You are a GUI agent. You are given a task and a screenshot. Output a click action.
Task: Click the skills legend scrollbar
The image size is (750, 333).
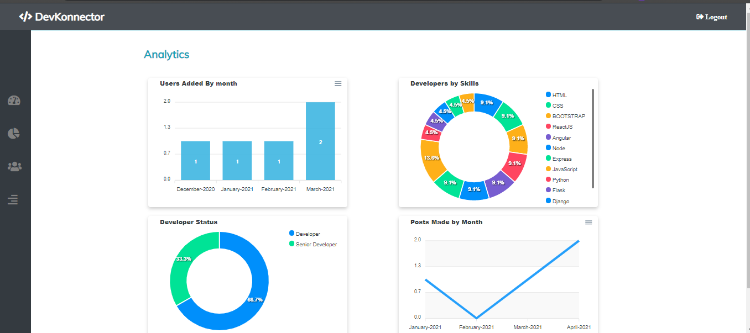593,139
